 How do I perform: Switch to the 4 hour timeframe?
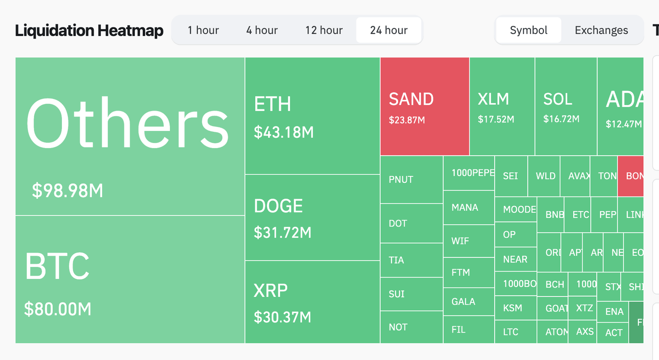(x=262, y=30)
